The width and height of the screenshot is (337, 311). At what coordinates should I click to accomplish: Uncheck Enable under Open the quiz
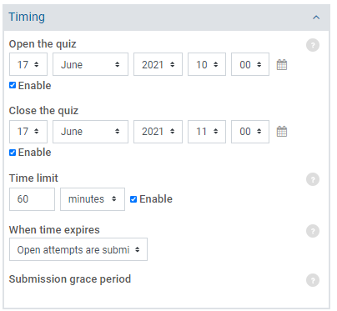click(x=13, y=85)
